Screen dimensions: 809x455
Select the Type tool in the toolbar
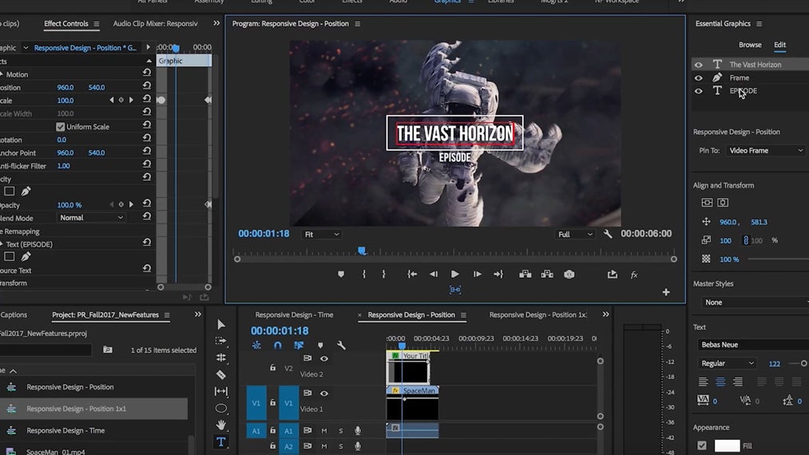pyautogui.click(x=221, y=441)
